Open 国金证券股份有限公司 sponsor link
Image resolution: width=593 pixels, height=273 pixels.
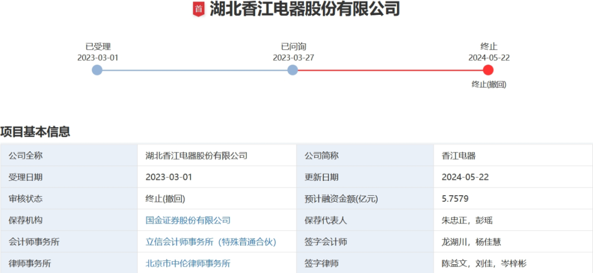[188, 220]
